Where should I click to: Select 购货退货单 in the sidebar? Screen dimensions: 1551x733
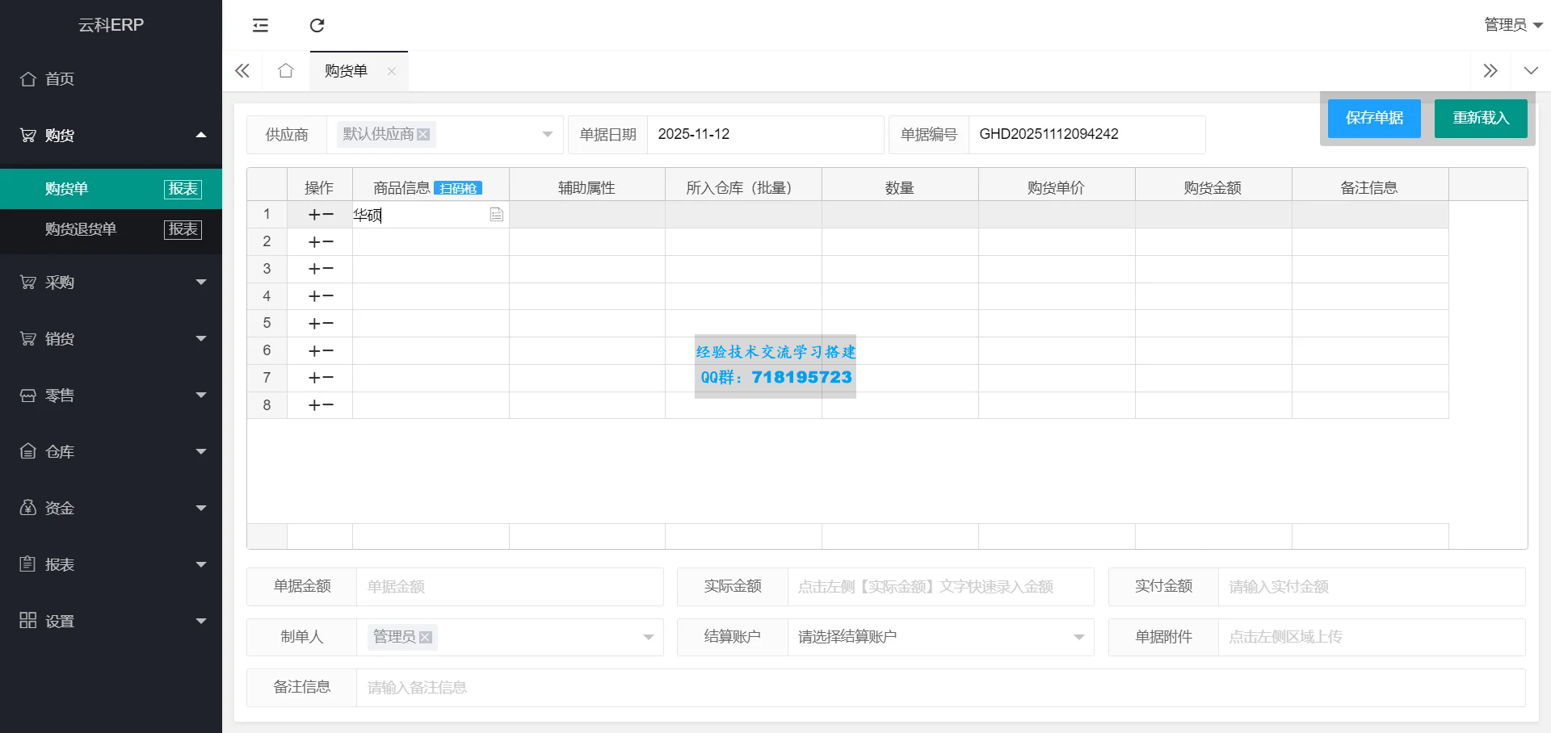(x=81, y=229)
